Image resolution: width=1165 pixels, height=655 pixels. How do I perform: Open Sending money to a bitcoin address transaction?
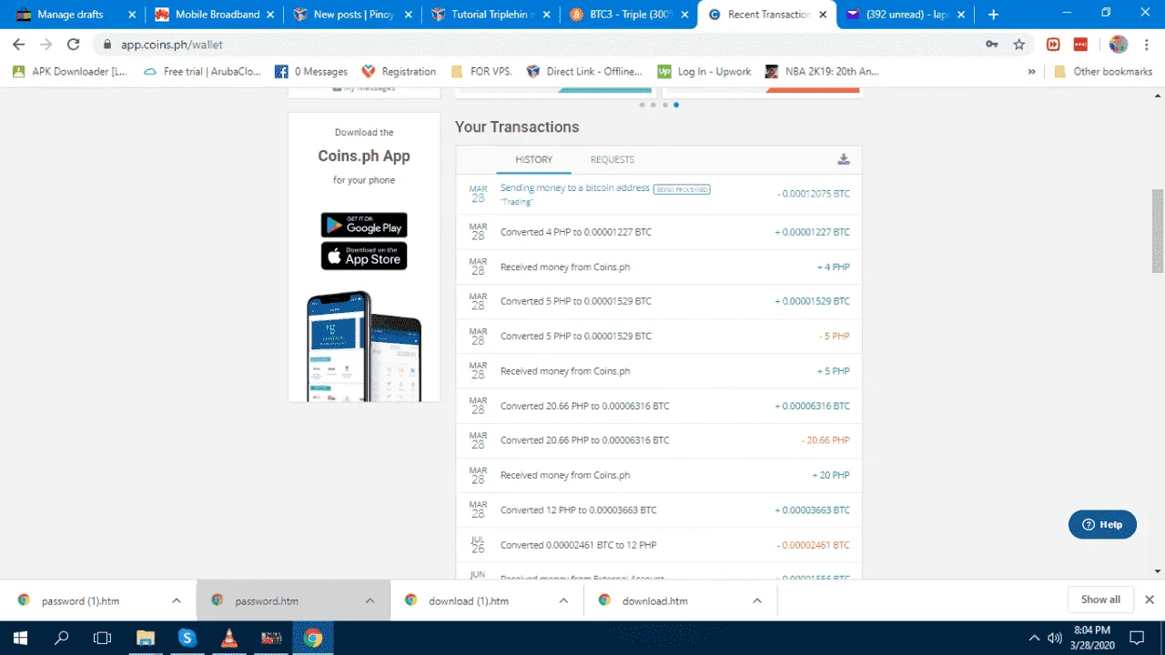point(575,187)
